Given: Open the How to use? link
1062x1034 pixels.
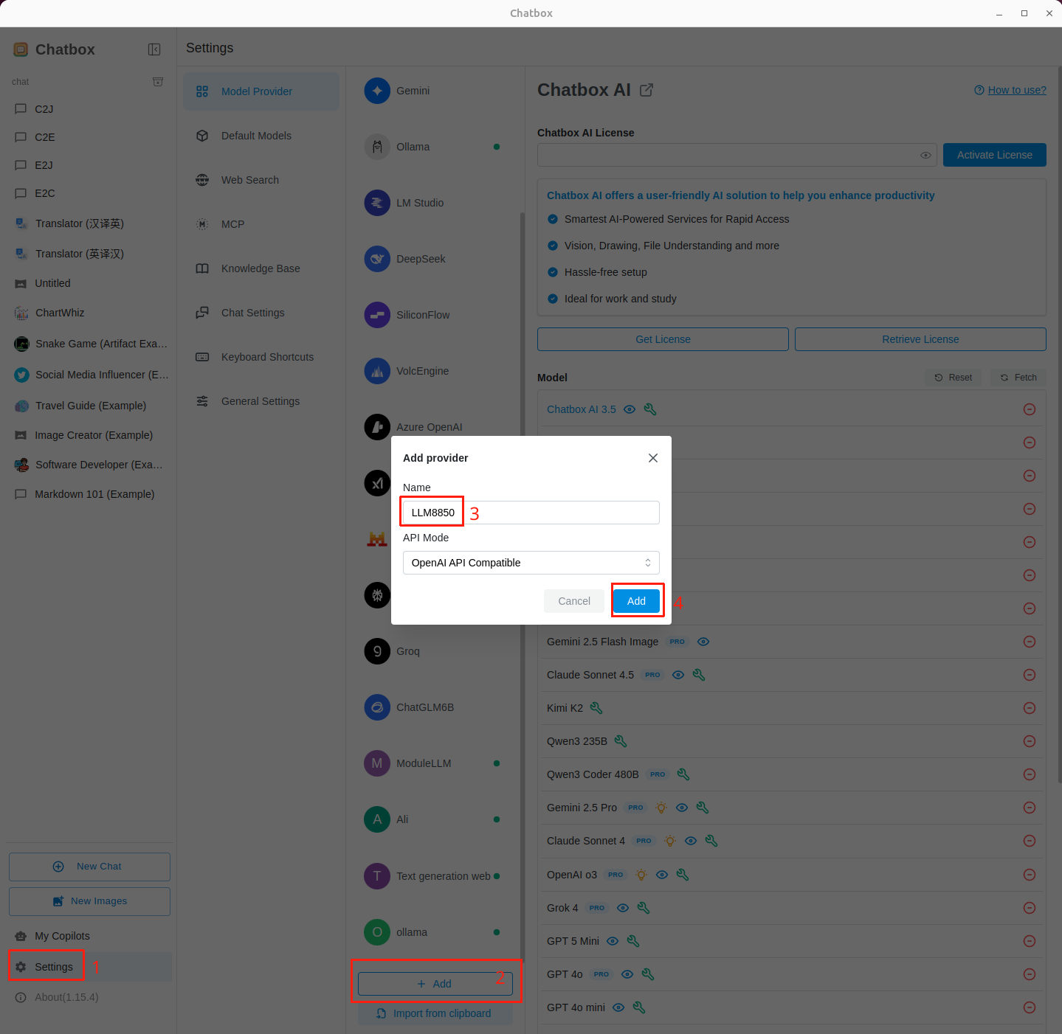Looking at the screenshot, I should click(1016, 90).
